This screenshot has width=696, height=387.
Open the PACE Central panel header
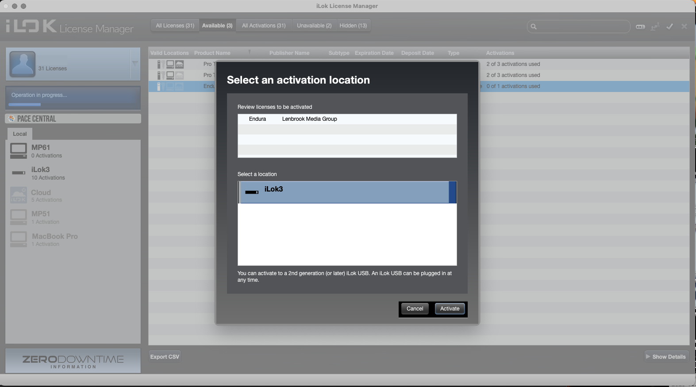point(73,119)
